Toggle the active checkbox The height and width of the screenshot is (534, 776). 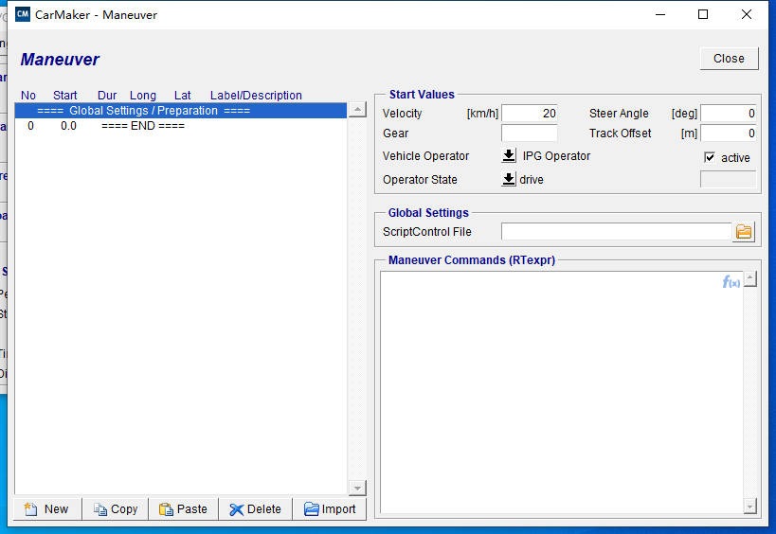click(710, 157)
